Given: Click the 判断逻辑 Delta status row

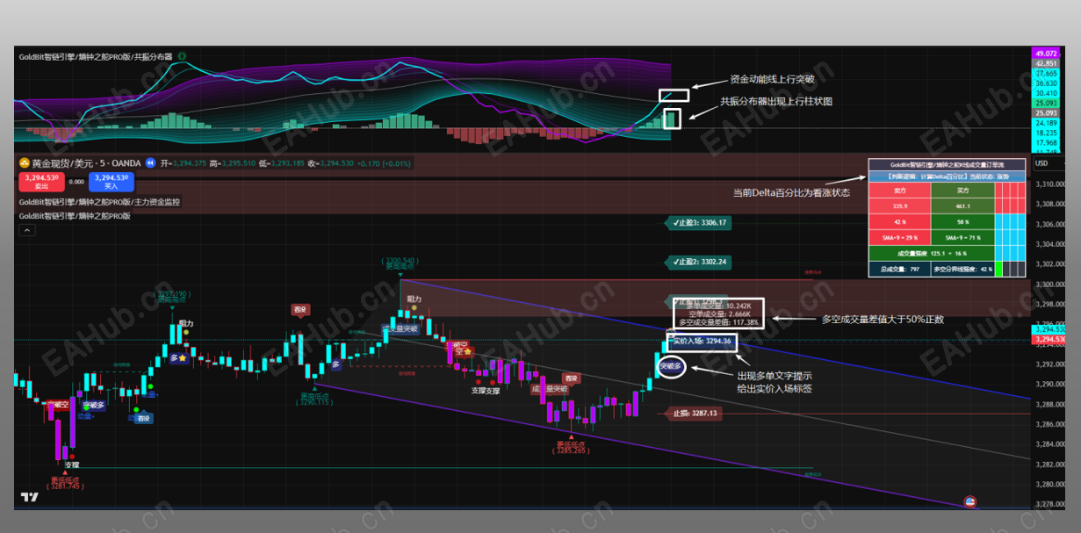Looking at the screenshot, I should coord(947,176).
